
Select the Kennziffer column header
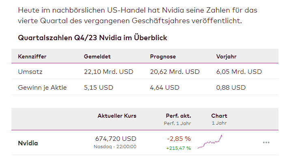tap(32, 56)
